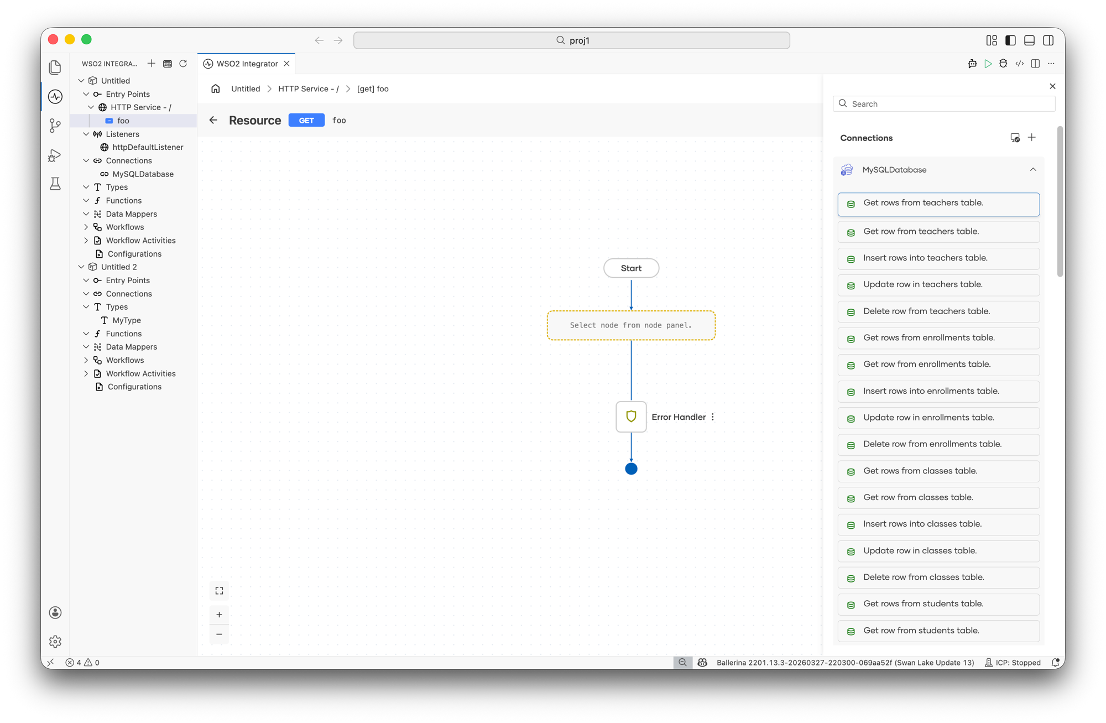Click the back arrow beside Resource
This screenshot has height=723, width=1106.
click(x=213, y=120)
